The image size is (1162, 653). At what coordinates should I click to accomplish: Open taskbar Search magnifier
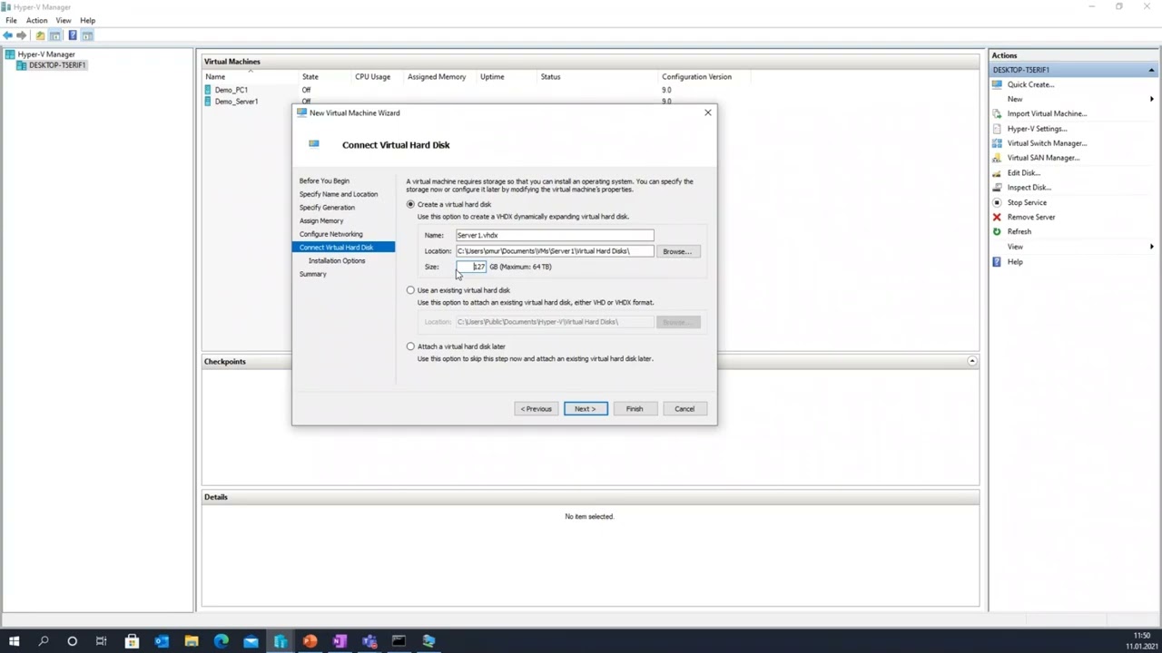point(43,641)
